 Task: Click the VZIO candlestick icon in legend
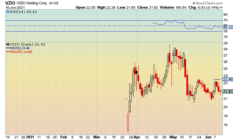click(8, 44)
